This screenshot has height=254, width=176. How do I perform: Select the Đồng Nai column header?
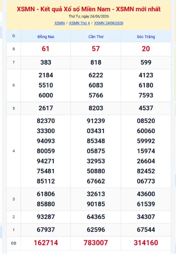click(x=46, y=37)
